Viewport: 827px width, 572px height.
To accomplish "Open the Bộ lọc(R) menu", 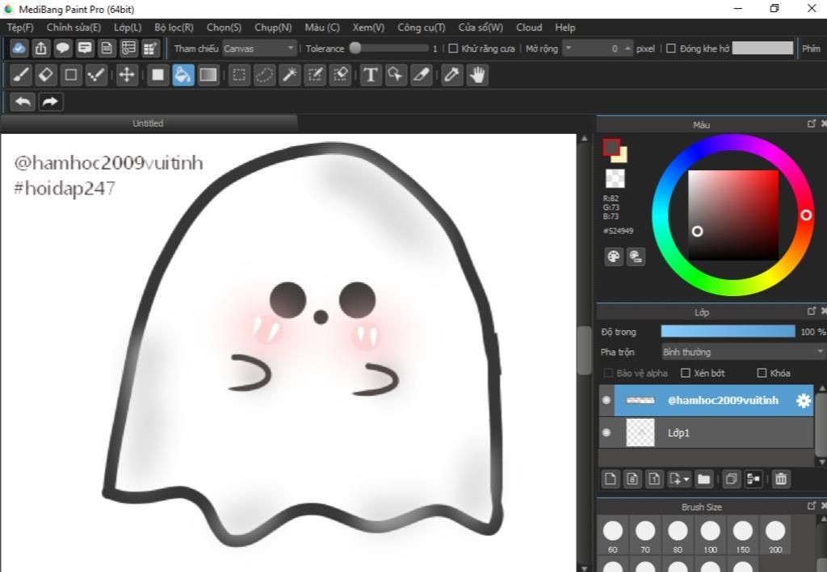I will tap(174, 27).
